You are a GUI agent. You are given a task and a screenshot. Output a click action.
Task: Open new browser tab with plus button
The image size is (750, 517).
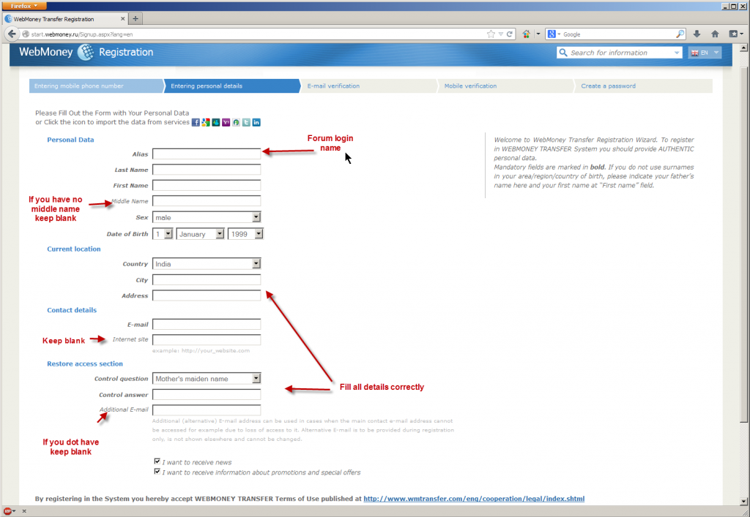[x=135, y=18]
